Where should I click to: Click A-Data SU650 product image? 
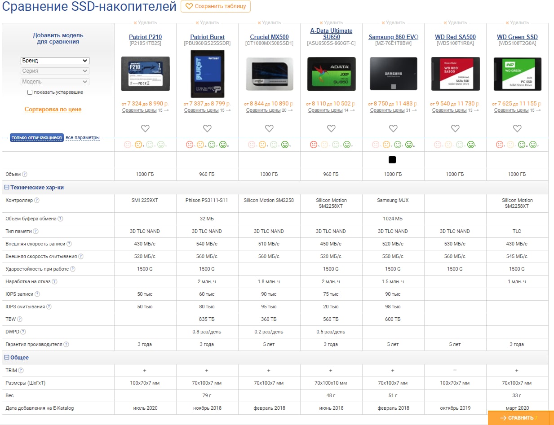pos(331,74)
